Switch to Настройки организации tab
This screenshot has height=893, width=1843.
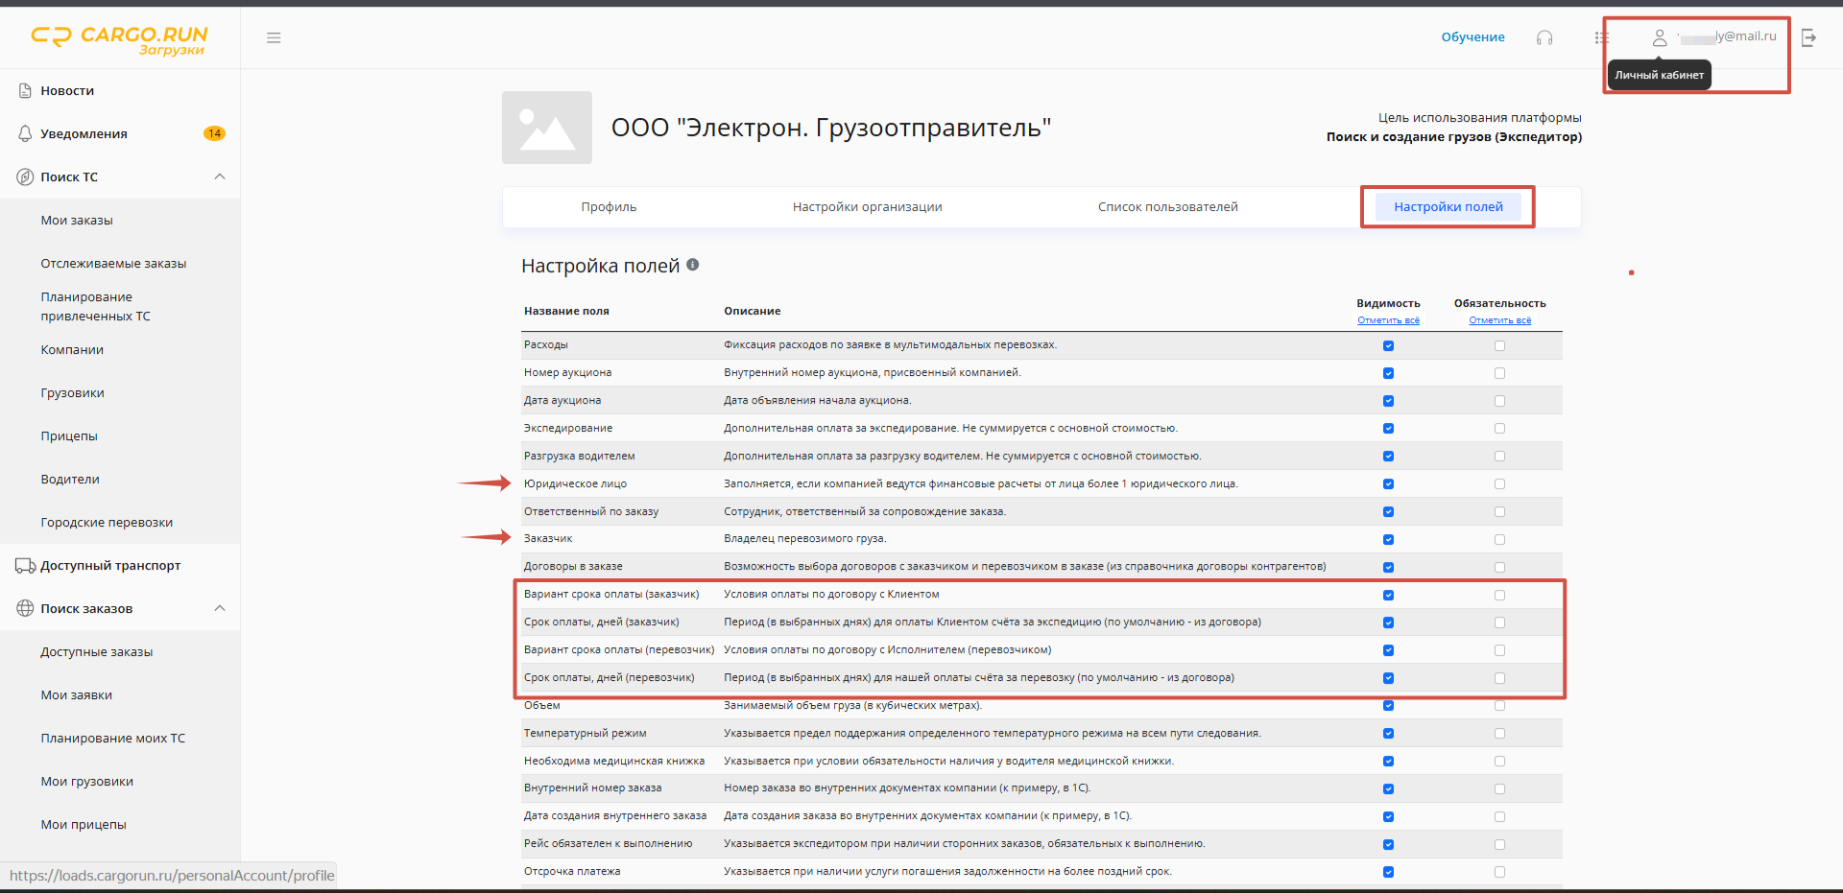point(868,206)
